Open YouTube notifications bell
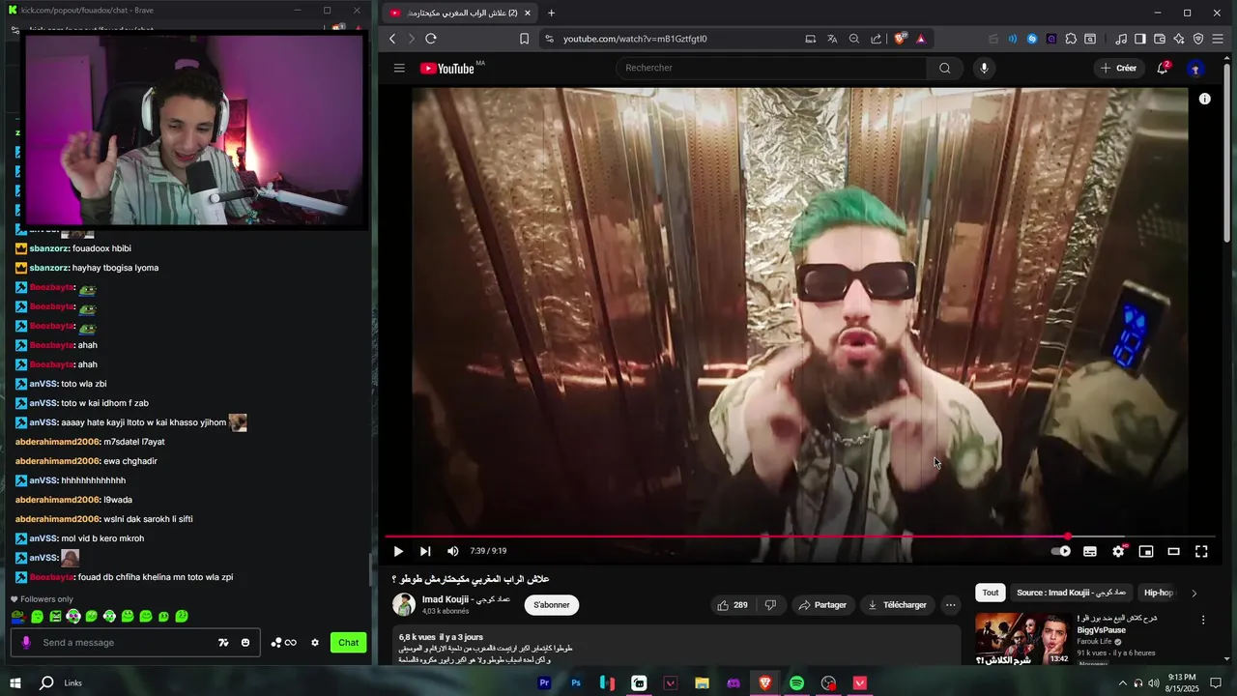The height and width of the screenshot is (696, 1237). [1163, 68]
